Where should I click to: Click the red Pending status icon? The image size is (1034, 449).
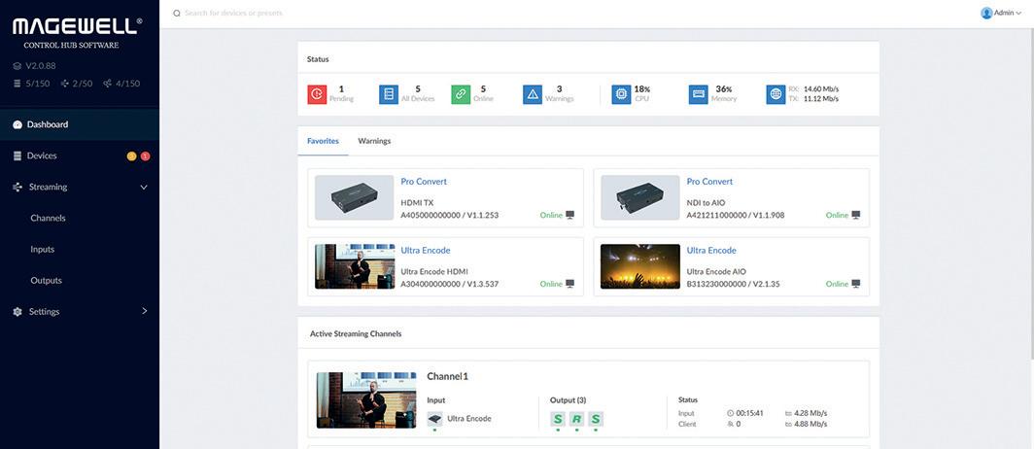(x=317, y=94)
